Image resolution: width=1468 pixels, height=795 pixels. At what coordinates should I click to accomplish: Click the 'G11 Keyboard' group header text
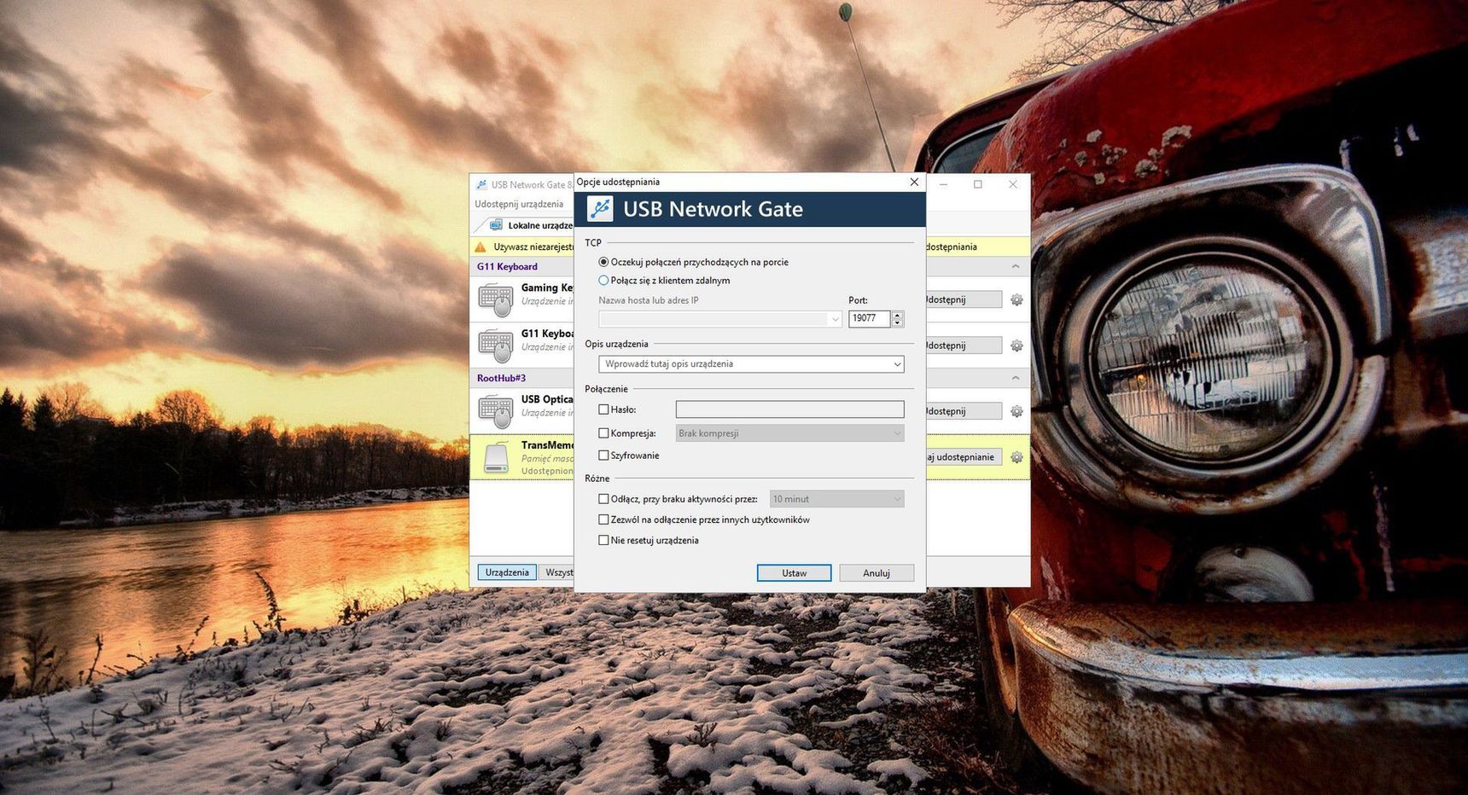click(507, 267)
